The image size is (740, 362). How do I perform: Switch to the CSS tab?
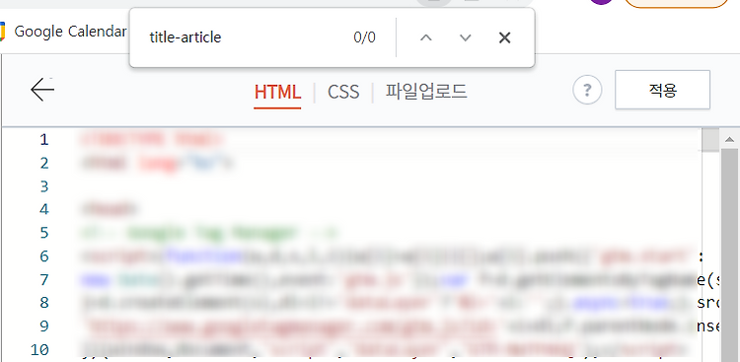343,92
